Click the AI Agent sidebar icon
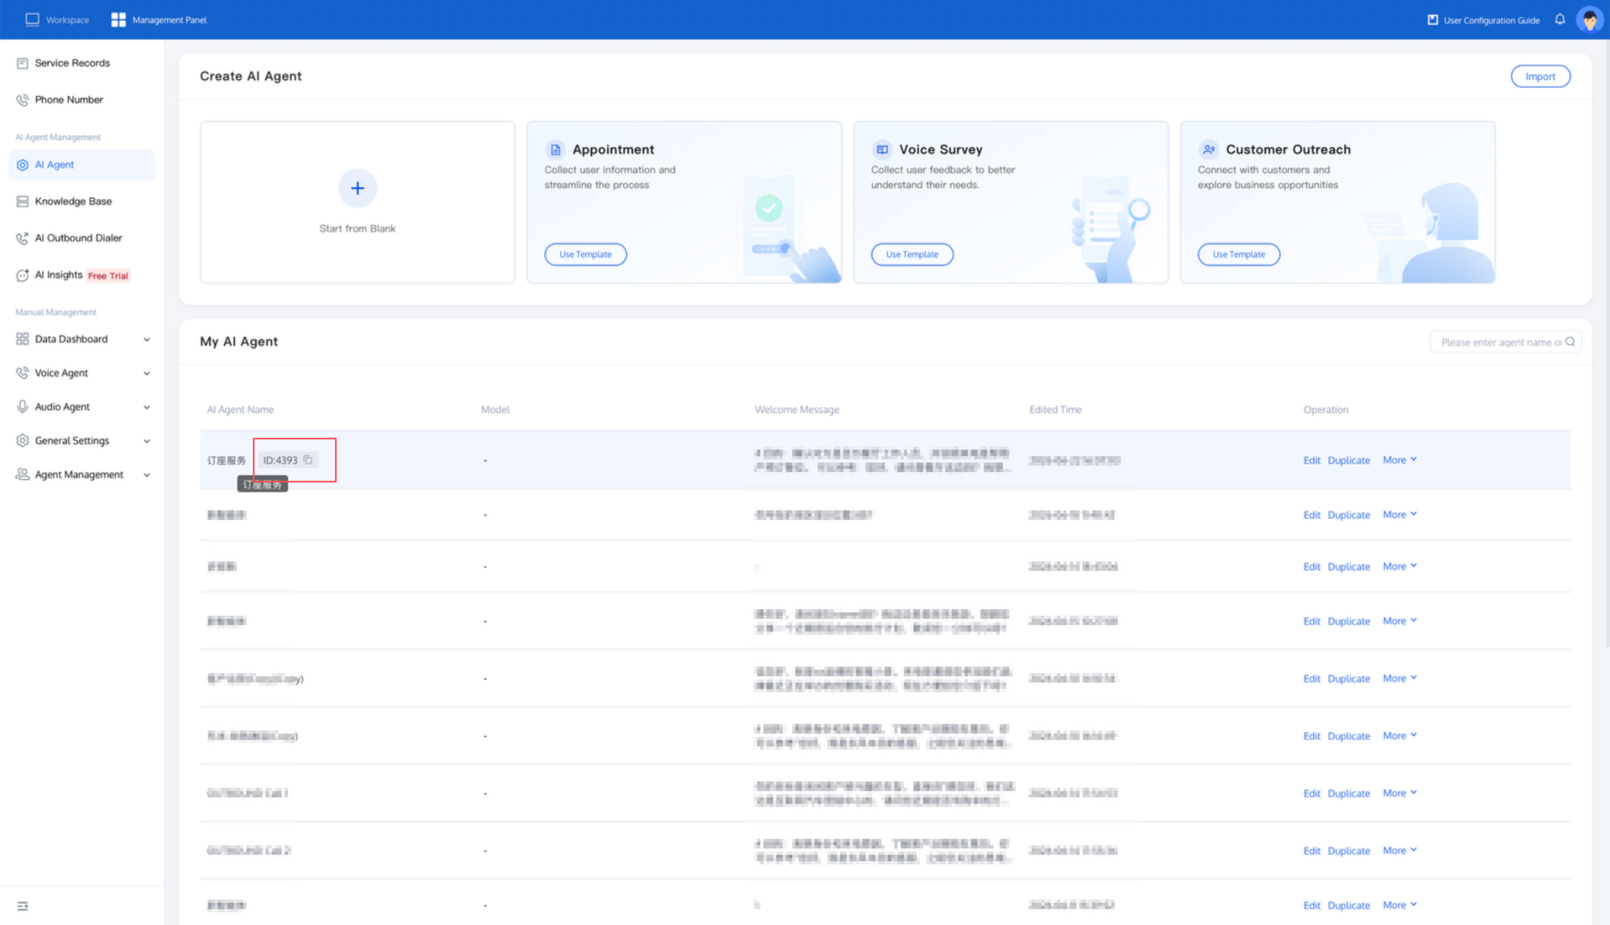 [22, 165]
